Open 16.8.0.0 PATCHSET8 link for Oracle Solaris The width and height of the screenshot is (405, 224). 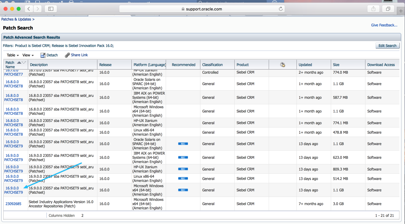click(13, 84)
